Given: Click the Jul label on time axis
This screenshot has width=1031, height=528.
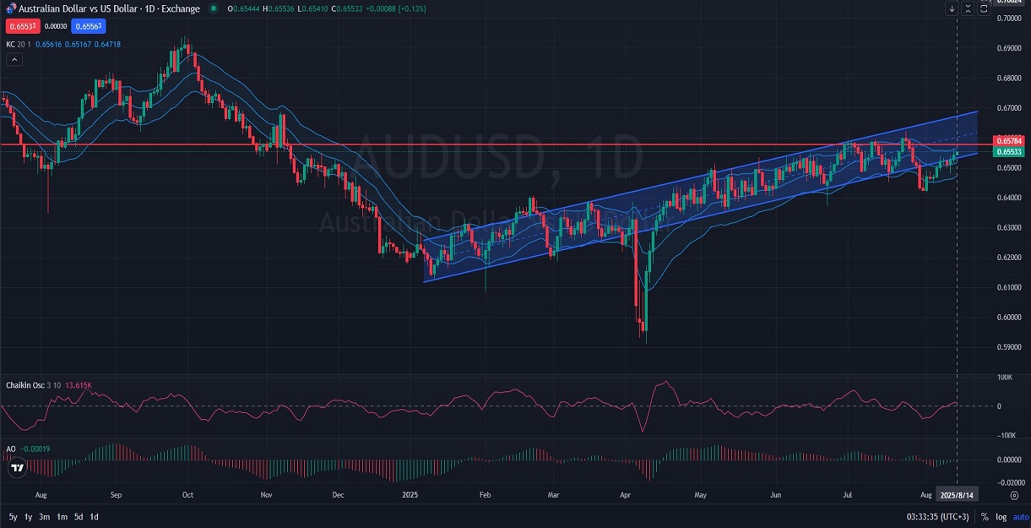Looking at the screenshot, I should pyautogui.click(x=848, y=495).
